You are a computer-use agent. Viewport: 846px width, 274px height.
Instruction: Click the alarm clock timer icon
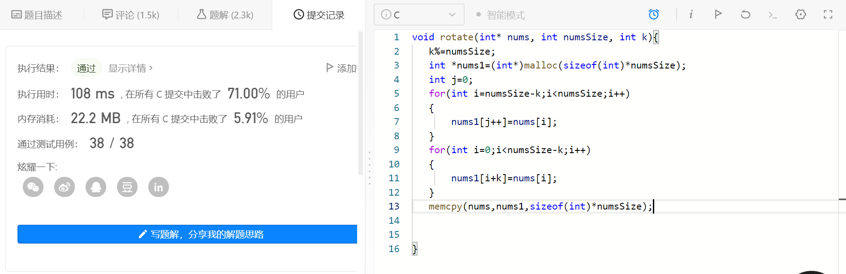(654, 15)
